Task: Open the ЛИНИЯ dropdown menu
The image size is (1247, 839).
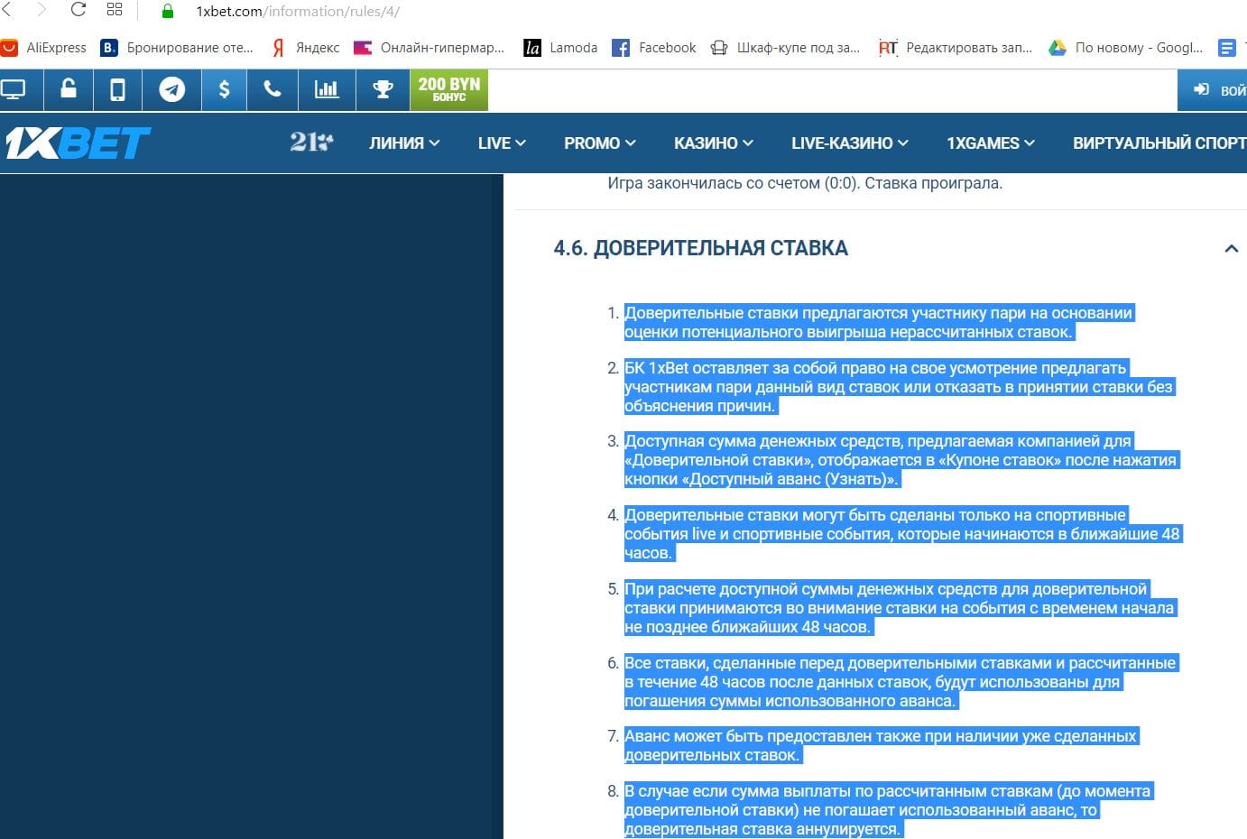Action: tap(404, 143)
